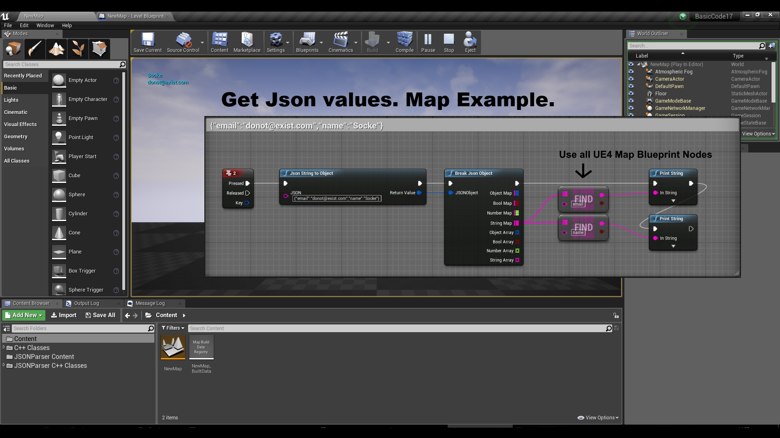This screenshot has height=438, width=780.
Task: Navigate back in Content Browser
Action: click(x=128, y=316)
